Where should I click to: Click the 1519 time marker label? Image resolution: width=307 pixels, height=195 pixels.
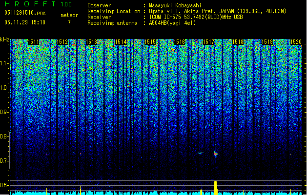click(x=267, y=42)
